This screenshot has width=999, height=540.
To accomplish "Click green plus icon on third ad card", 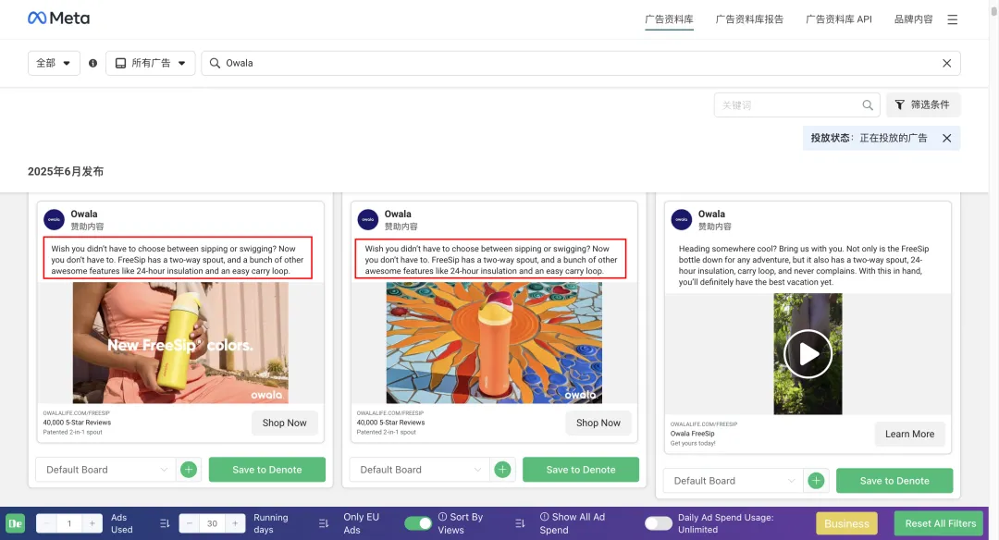I will [x=816, y=481].
